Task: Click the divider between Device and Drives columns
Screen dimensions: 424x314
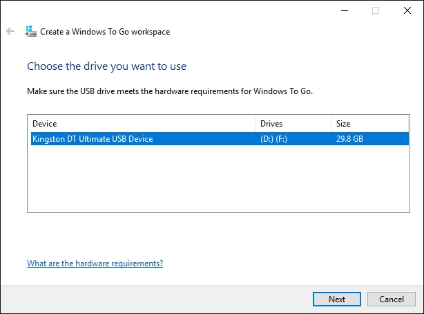Action: click(x=256, y=124)
